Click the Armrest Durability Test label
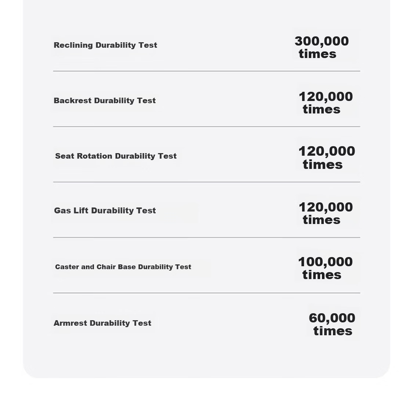The image size is (413, 412). 102,323
